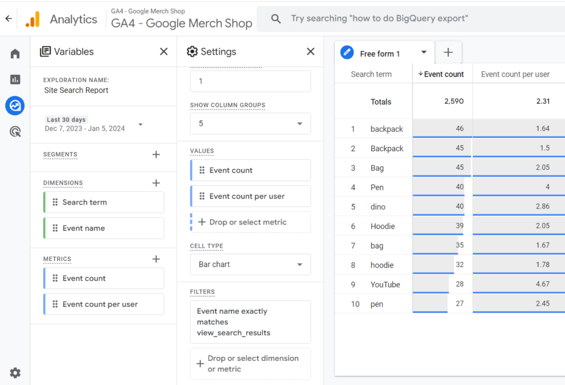Add a new exploration tab with plus button
Viewport: 565px width, 385px height.
coord(448,52)
